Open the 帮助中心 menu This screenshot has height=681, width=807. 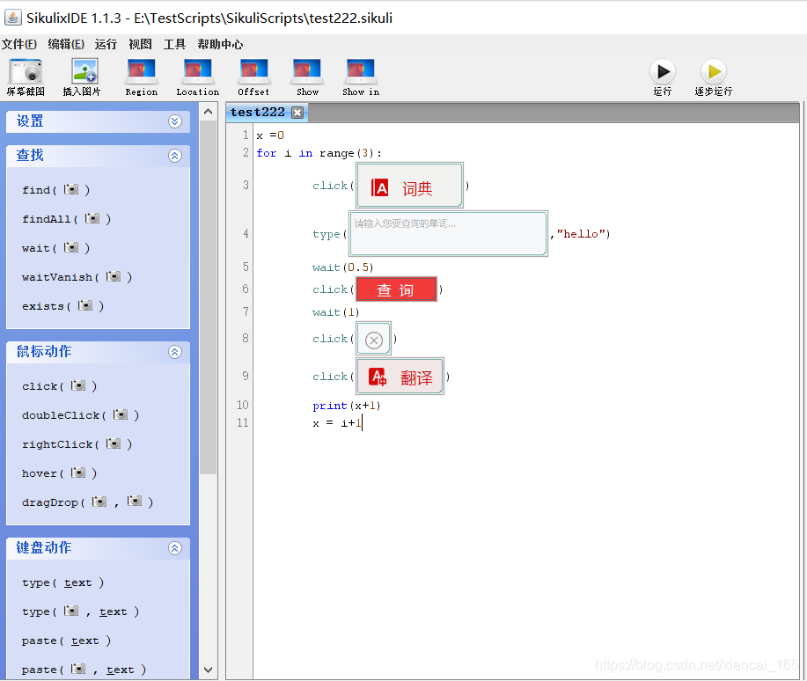coord(220,44)
